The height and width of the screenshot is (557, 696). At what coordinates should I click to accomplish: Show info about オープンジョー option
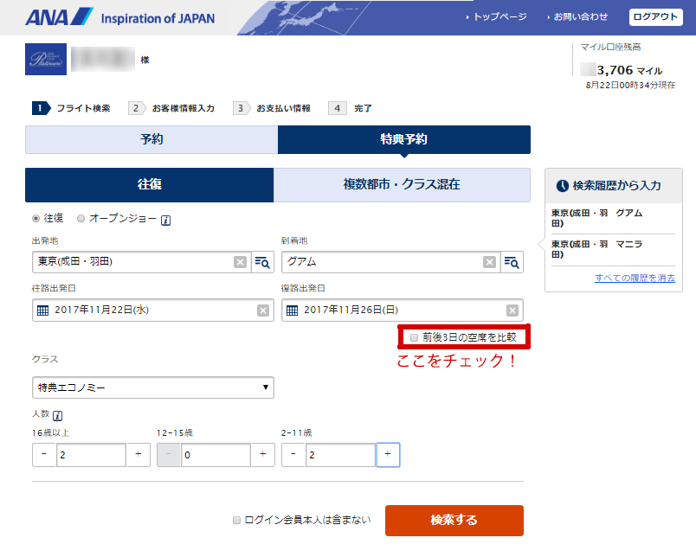click(x=165, y=220)
